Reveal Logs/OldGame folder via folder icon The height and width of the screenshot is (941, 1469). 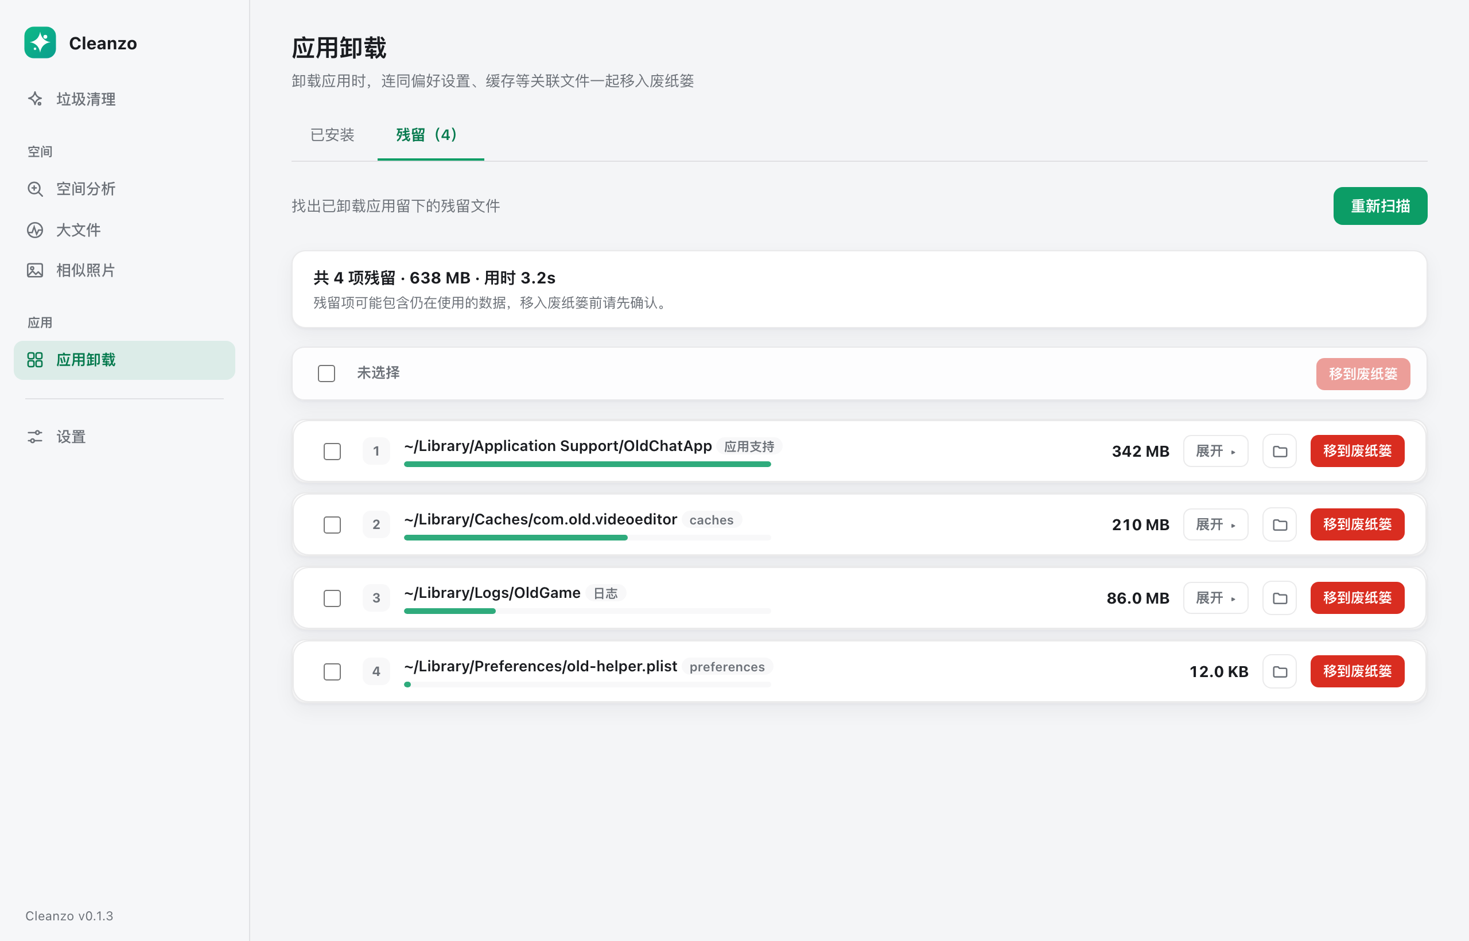click(1280, 598)
